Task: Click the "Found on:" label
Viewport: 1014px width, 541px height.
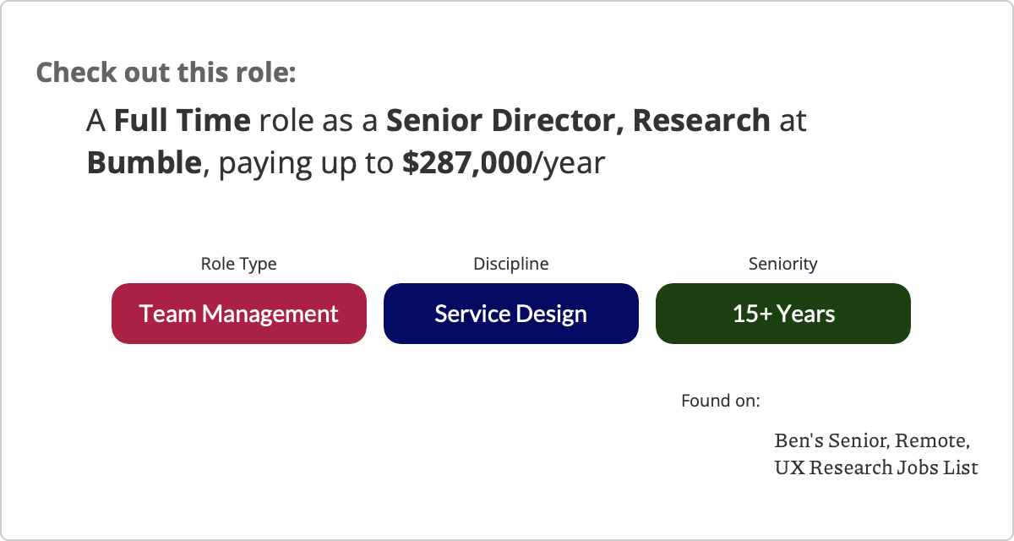Action: pyautogui.click(x=720, y=400)
